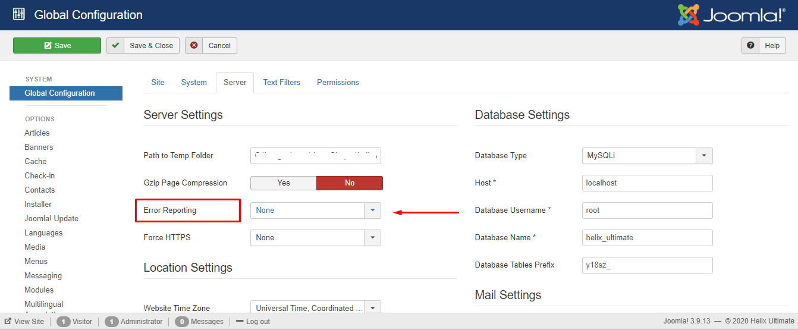Click the Joomla! logo
The width and height of the screenshot is (798, 330).
coord(731,15)
